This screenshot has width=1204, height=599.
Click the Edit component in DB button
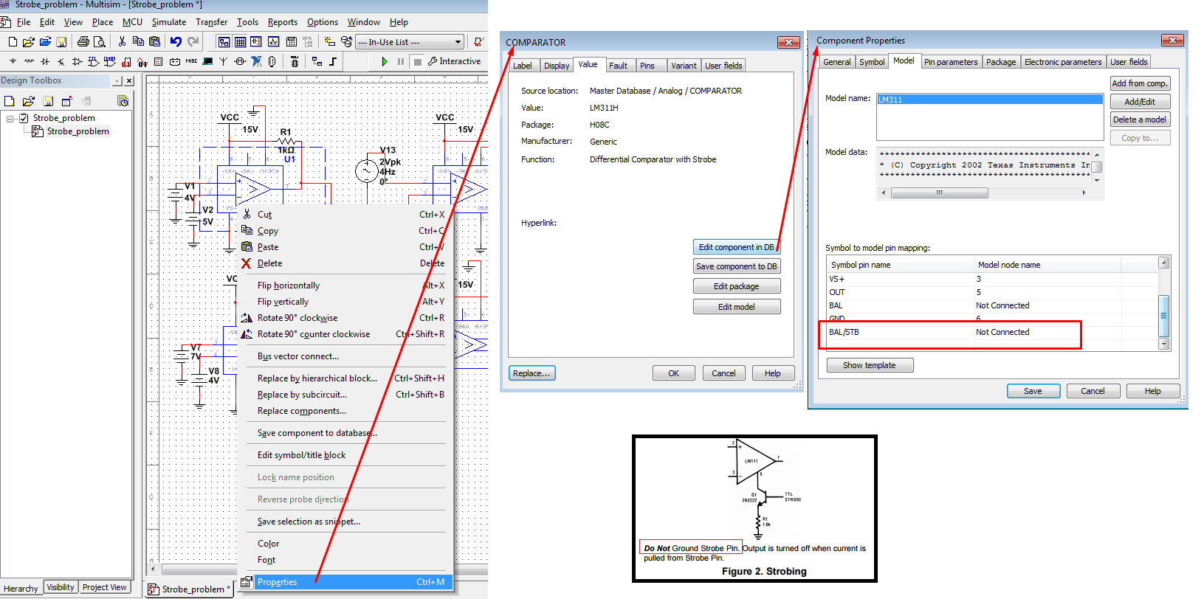(x=736, y=247)
